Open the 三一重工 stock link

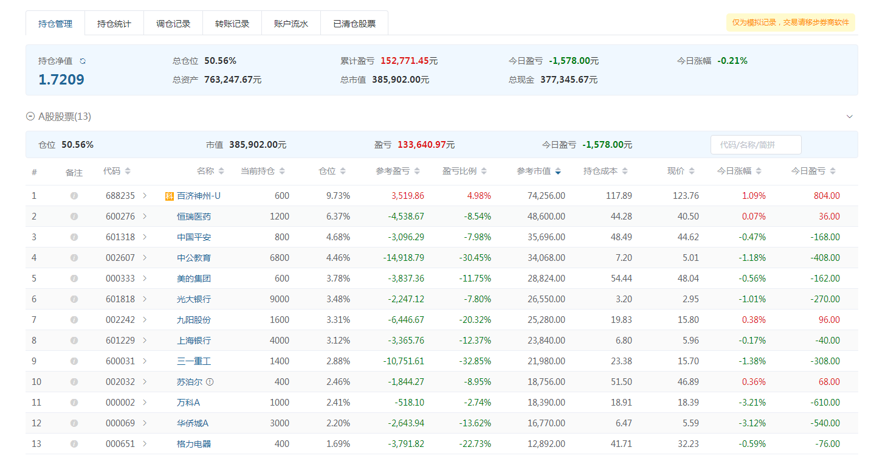point(194,361)
